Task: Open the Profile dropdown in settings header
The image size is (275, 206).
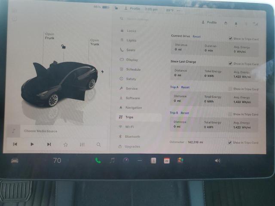Action: tap(209, 22)
